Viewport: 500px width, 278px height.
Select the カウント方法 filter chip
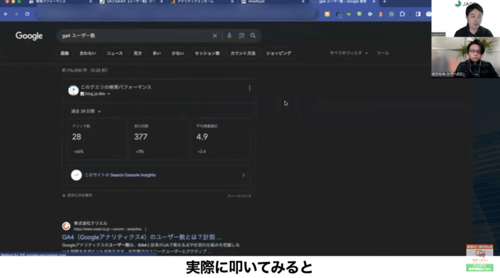pos(243,53)
